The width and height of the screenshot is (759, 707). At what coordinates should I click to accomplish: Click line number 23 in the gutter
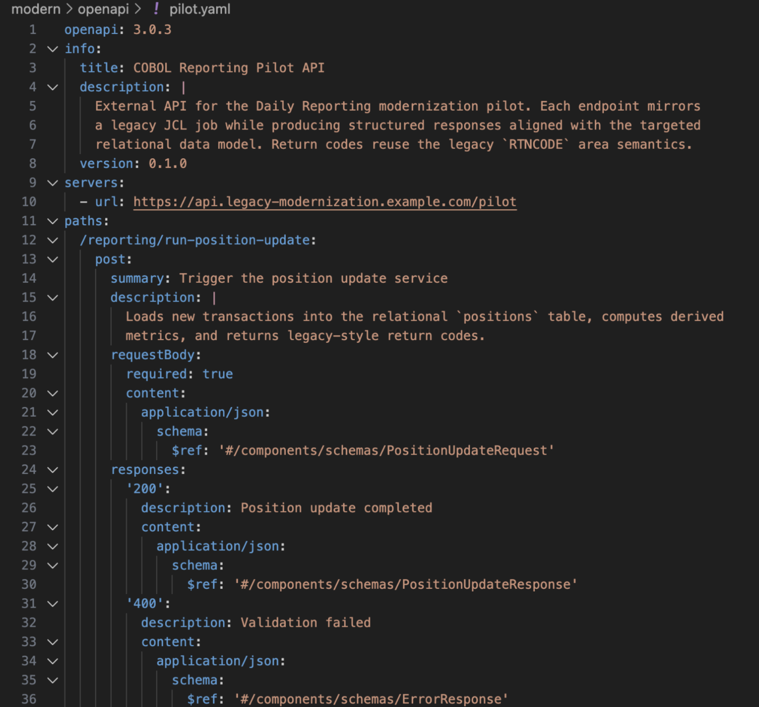click(x=29, y=450)
